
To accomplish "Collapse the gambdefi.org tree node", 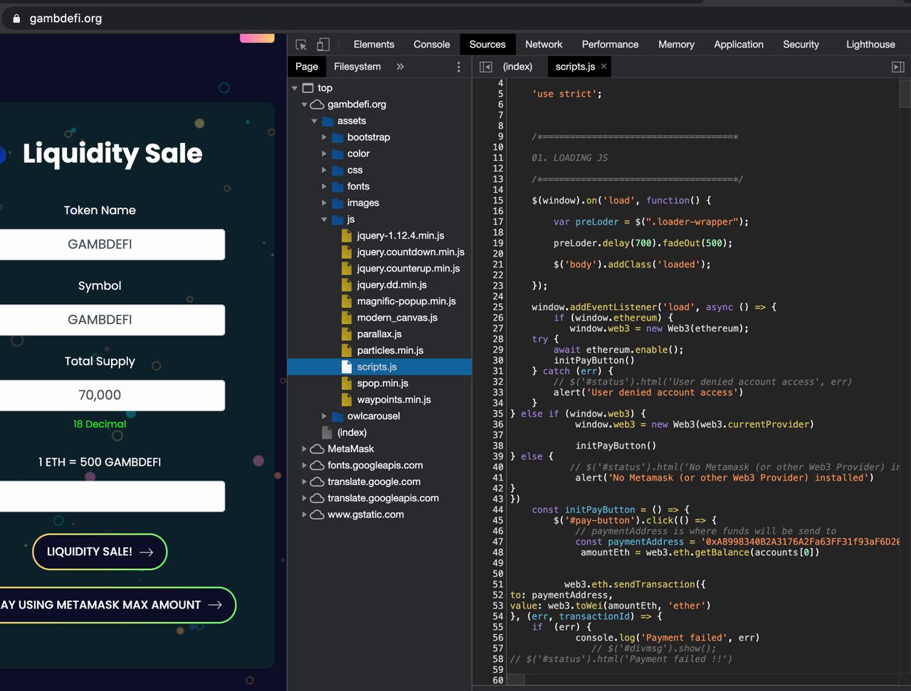I will 304,105.
